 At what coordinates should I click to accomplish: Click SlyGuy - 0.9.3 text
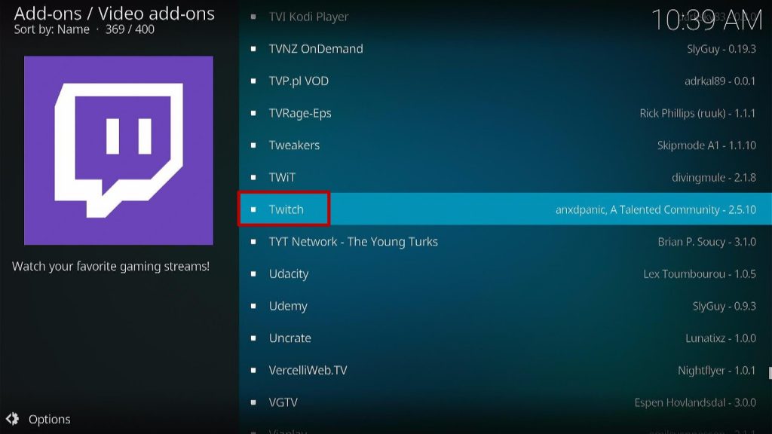click(725, 306)
